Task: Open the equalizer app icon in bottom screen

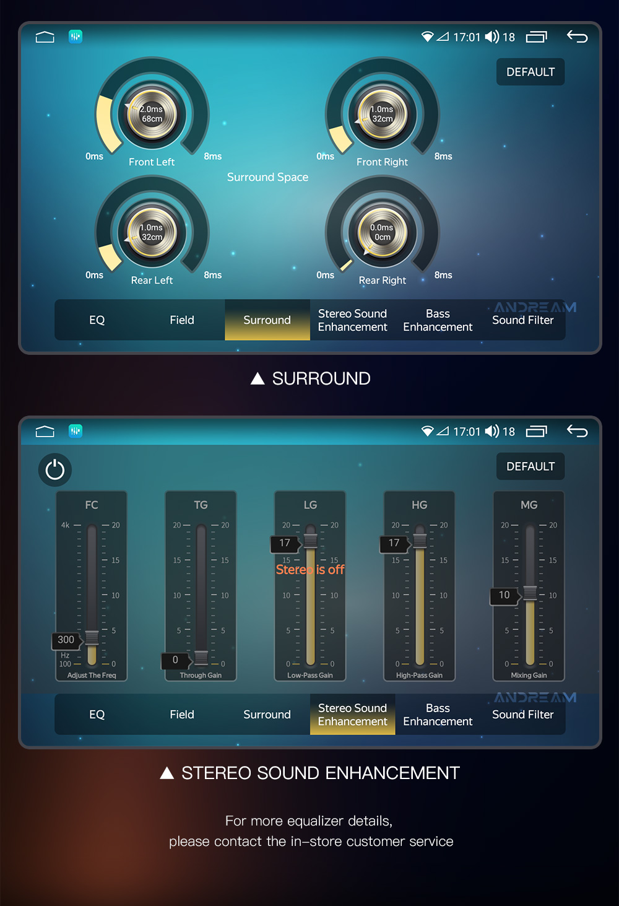Action: click(76, 431)
